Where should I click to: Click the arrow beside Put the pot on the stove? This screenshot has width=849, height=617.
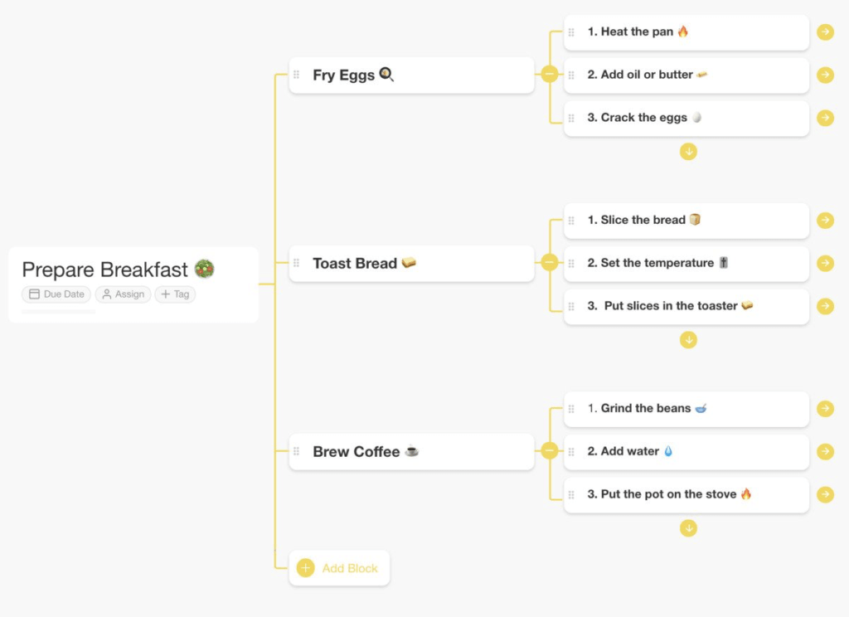click(x=826, y=494)
